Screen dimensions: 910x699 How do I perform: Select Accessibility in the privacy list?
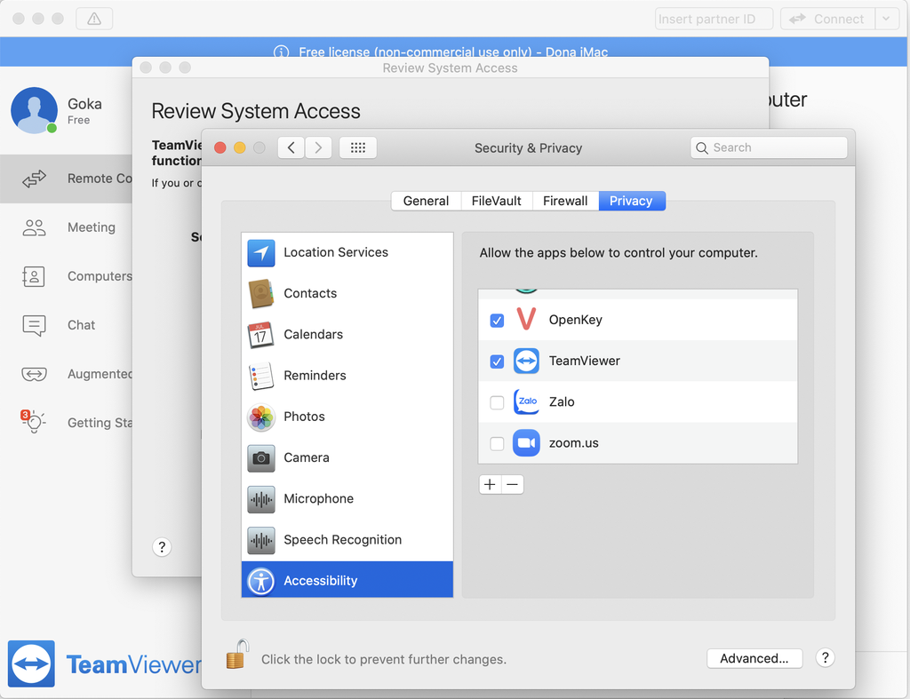pyautogui.click(x=347, y=580)
